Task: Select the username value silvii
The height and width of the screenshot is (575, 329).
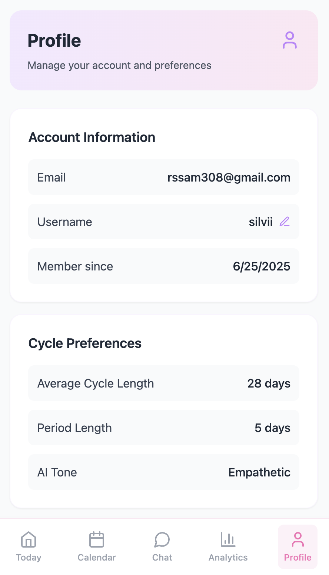Action: pyautogui.click(x=260, y=222)
